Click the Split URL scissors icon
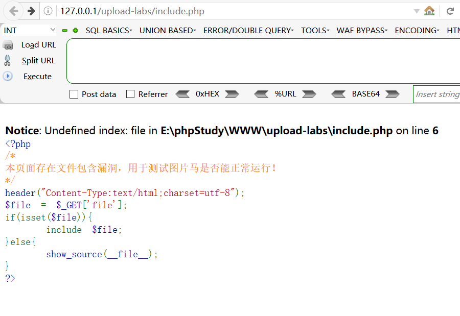Screen dimensions: 460x316 click(x=9, y=60)
